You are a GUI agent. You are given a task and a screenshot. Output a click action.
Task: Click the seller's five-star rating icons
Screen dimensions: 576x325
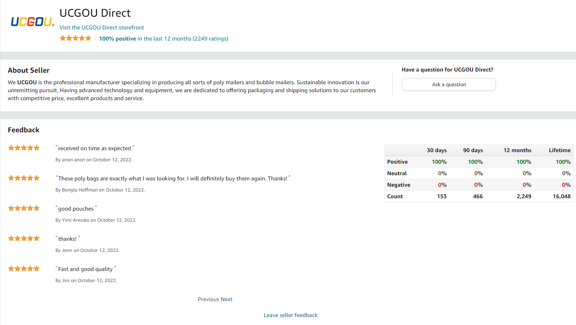pyautogui.click(x=75, y=39)
